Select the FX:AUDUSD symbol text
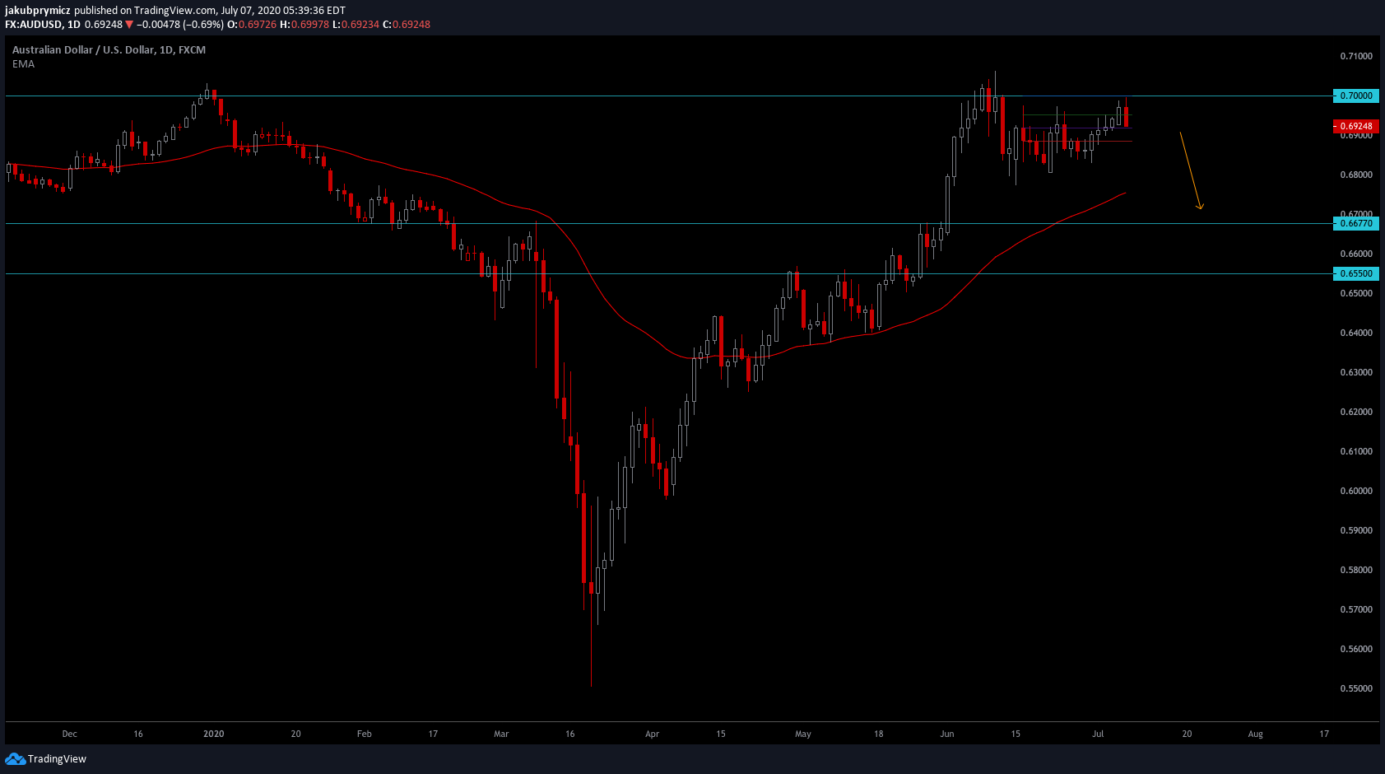The height and width of the screenshot is (774, 1385). click(x=34, y=25)
